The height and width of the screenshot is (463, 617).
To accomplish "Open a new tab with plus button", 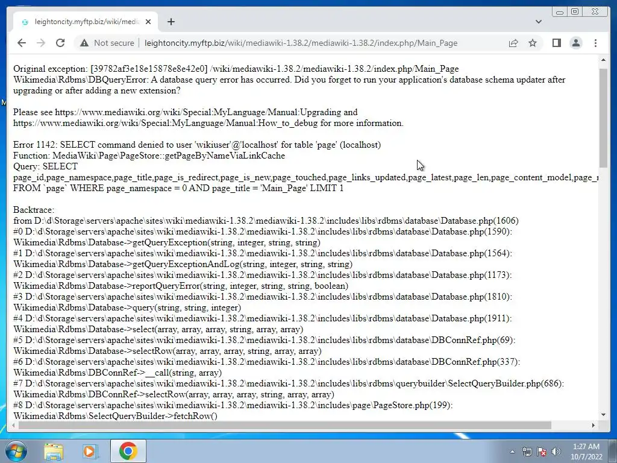I will coord(171,22).
